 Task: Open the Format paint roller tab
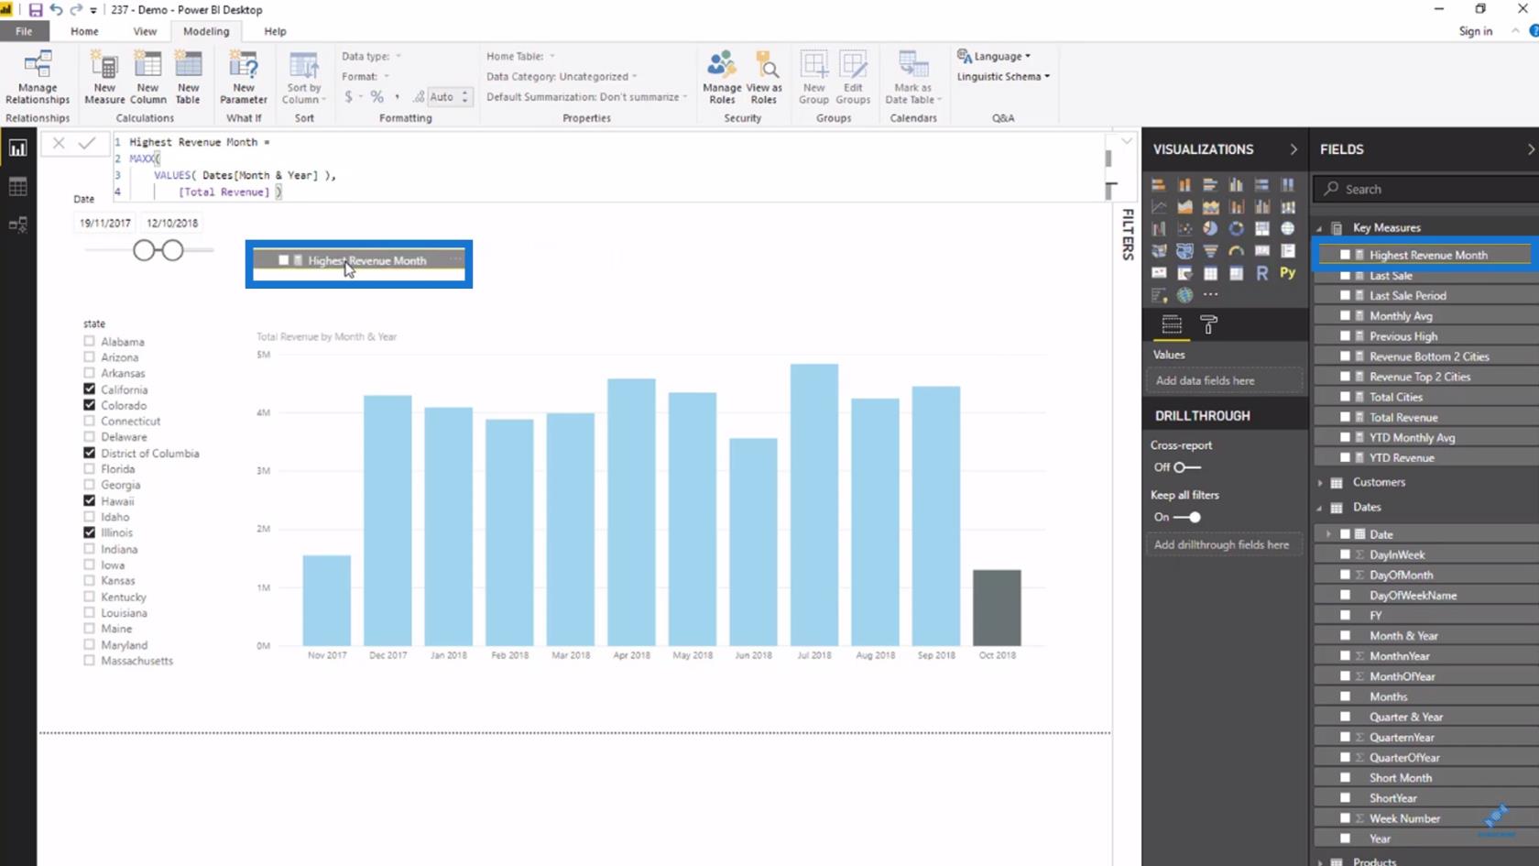pyautogui.click(x=1208, y=324)
